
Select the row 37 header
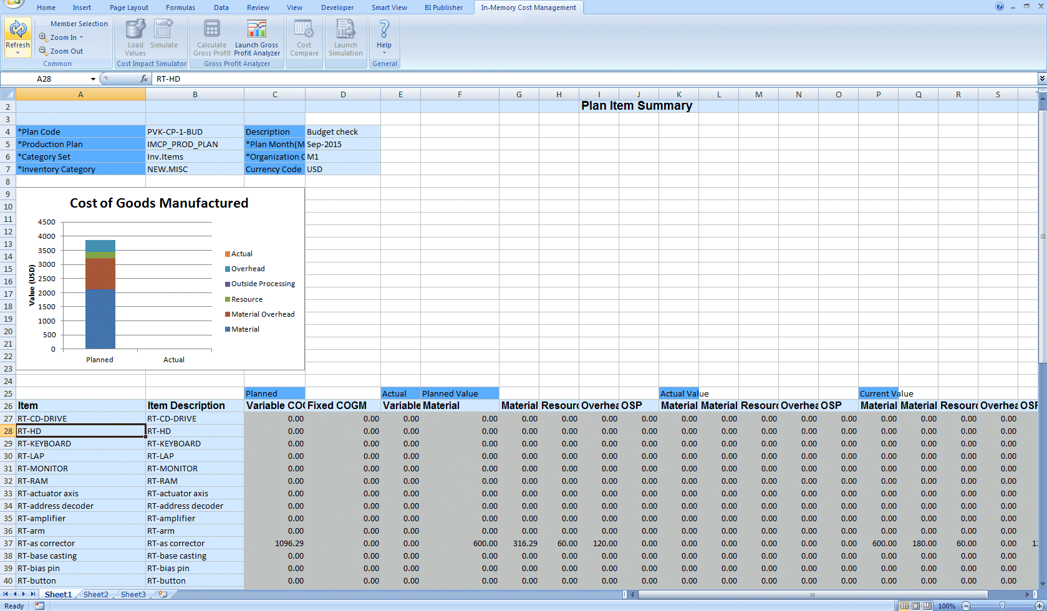point(8,543)
